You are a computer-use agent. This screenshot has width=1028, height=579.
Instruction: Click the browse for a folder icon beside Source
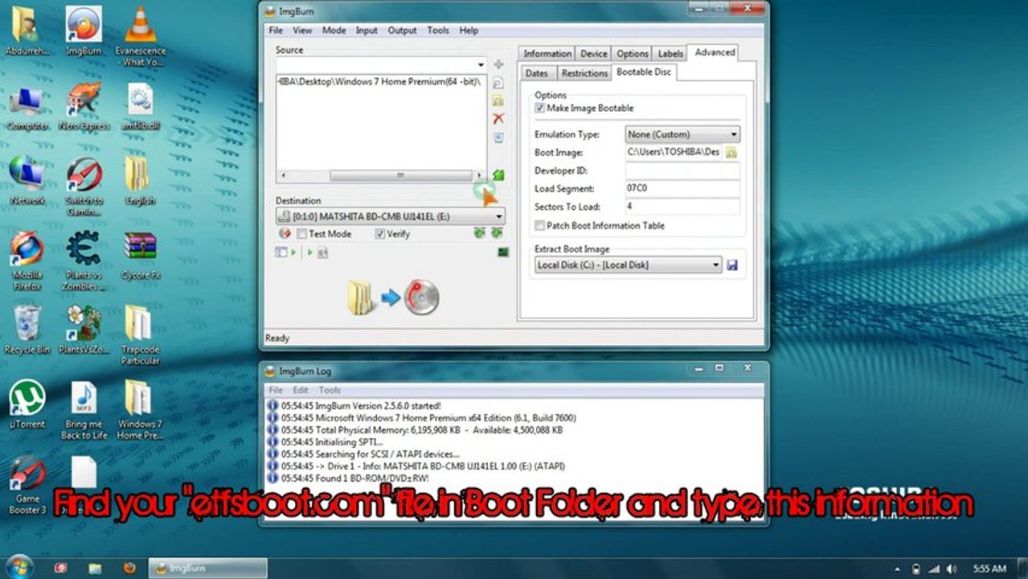pos(498,101)
